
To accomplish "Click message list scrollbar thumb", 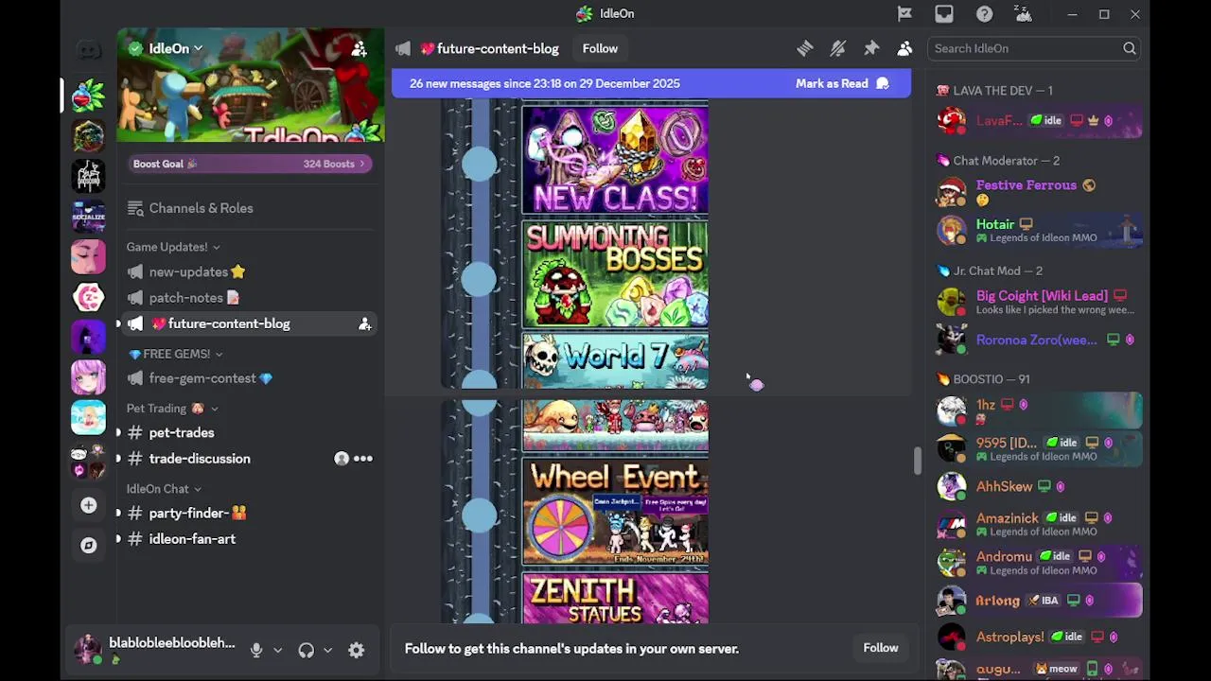I will click(916, 462).
